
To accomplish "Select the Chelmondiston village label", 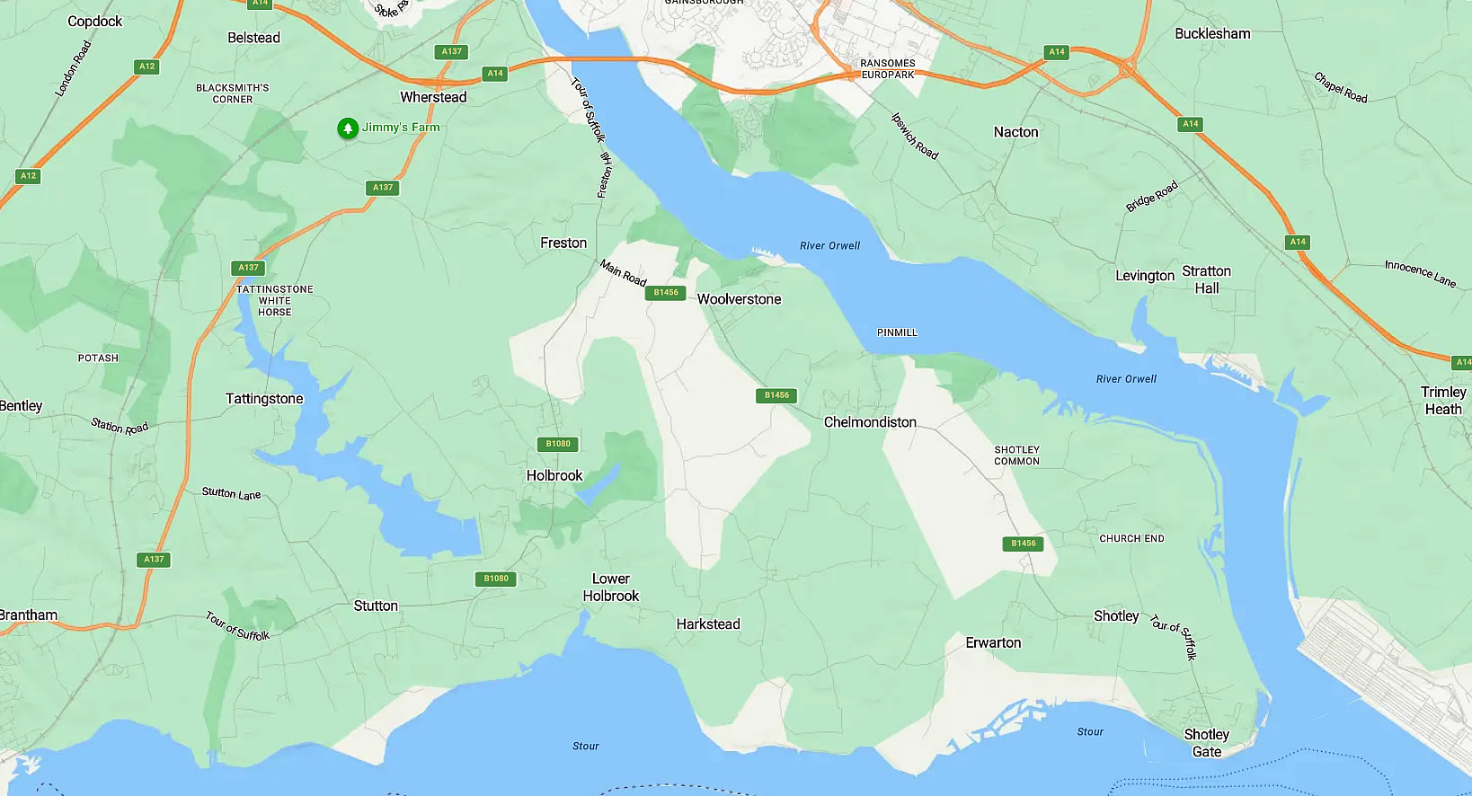I will click(870, 422).
